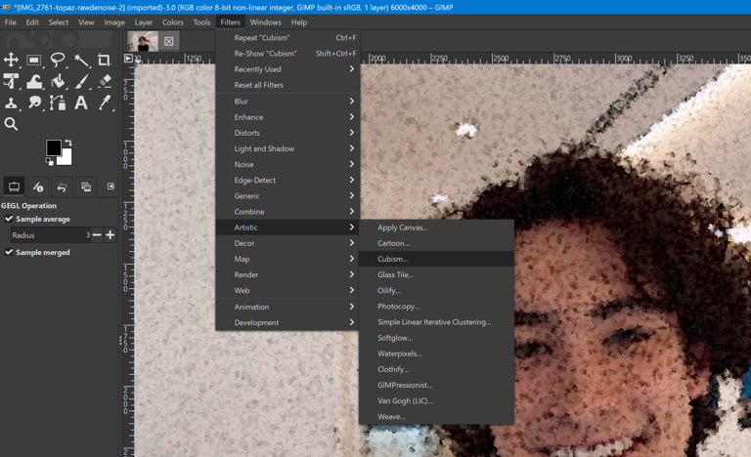This screenshot has width=751, height=457.
Task: Expand the Noise submenu
Action: pyautogui.click(x=287, y=165)
